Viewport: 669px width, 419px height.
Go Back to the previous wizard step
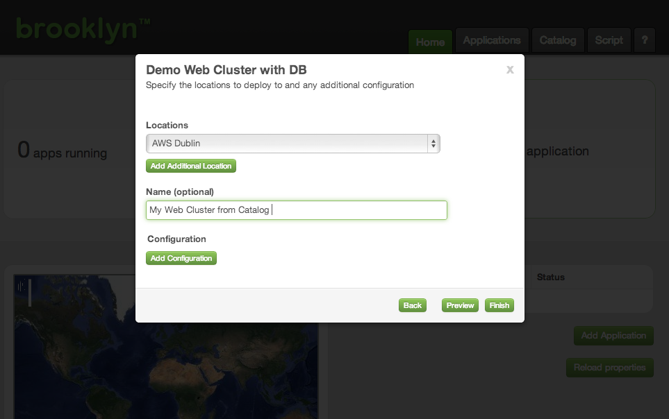[413, 305]
